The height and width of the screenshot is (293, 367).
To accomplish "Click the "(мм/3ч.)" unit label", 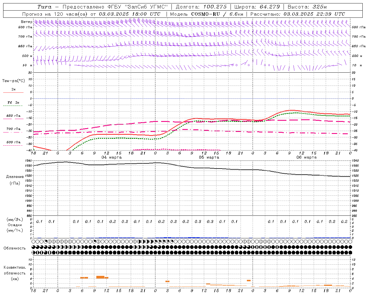I will pos(15,219).
